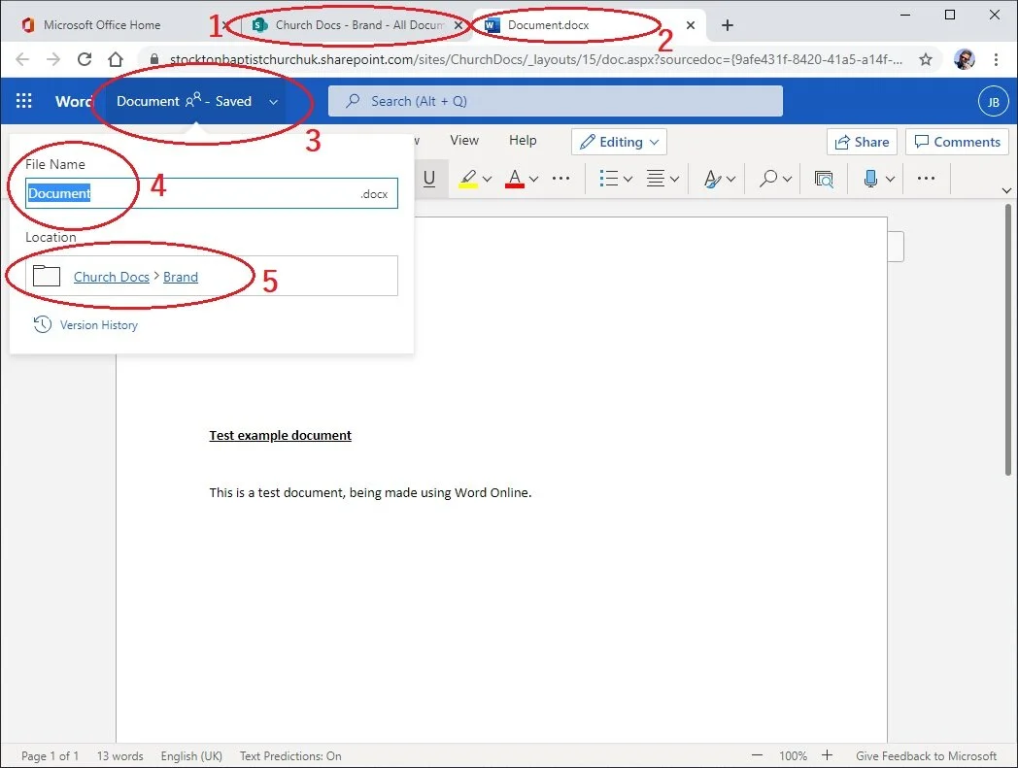1018x768 pixels.
Task: Click the 13 words count
Action: [x=119, y=755]
